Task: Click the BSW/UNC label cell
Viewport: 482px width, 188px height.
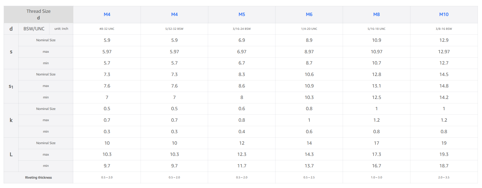Action: tap(34, 29)
